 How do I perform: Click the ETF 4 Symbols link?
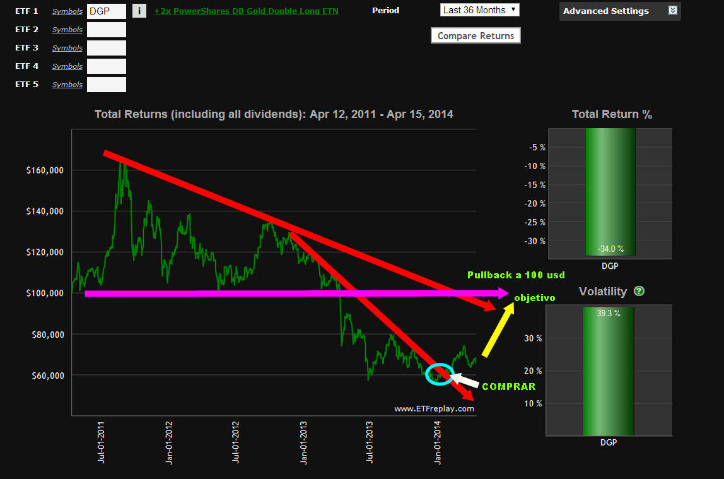(x=67, y=66)
